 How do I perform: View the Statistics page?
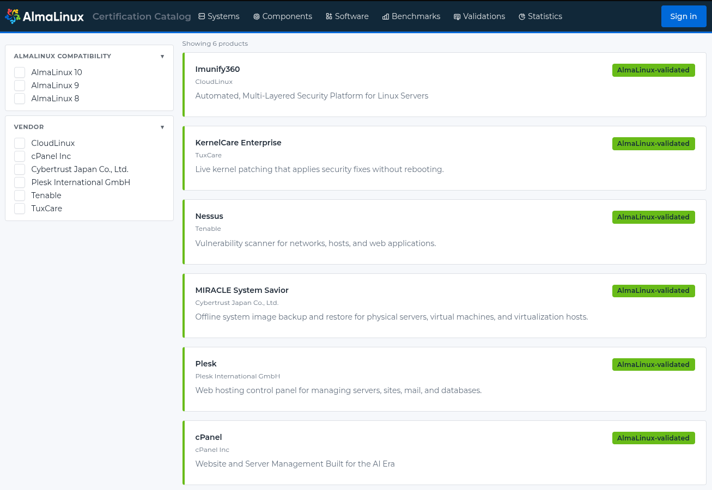540,16
